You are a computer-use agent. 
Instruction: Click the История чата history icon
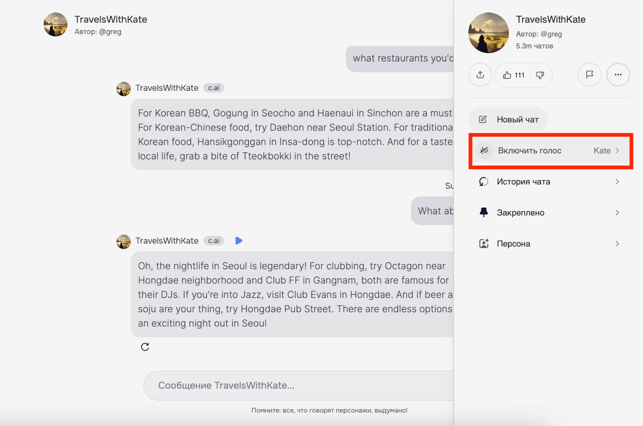point(484,181)
